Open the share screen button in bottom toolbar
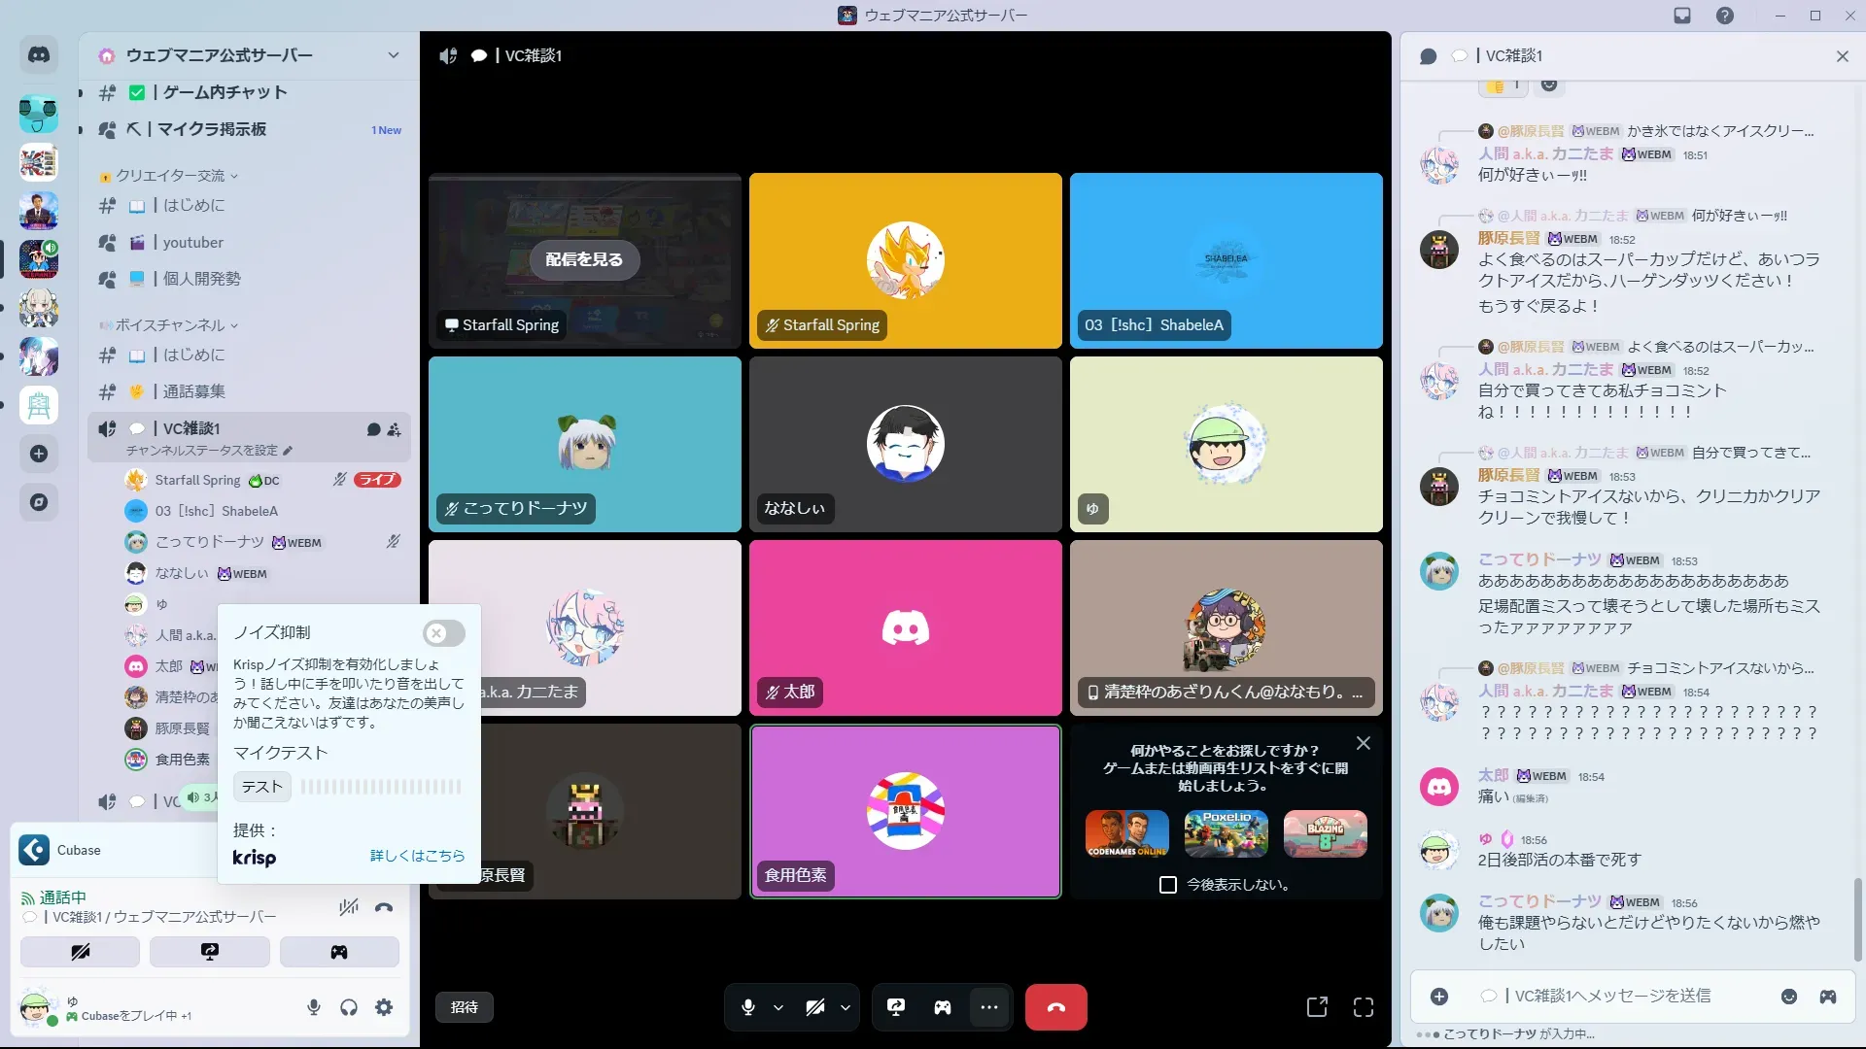Screen dimensions: 1866x1049 coord(896,1007)
